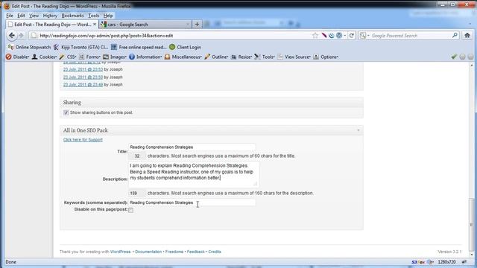Open revision 23 July 2011 @ 23:53
477x268 pixels.
[x=83, y=69]
